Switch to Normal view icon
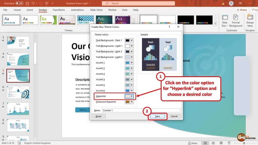Screen dimensions: 258x145 tap(205, 143)
